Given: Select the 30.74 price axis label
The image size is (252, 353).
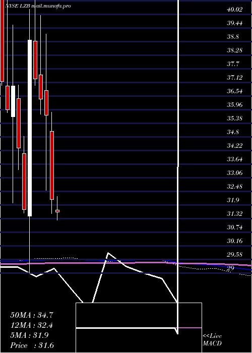Looking at the screenshot, I should pyautogui.click(x=235, y=227).
